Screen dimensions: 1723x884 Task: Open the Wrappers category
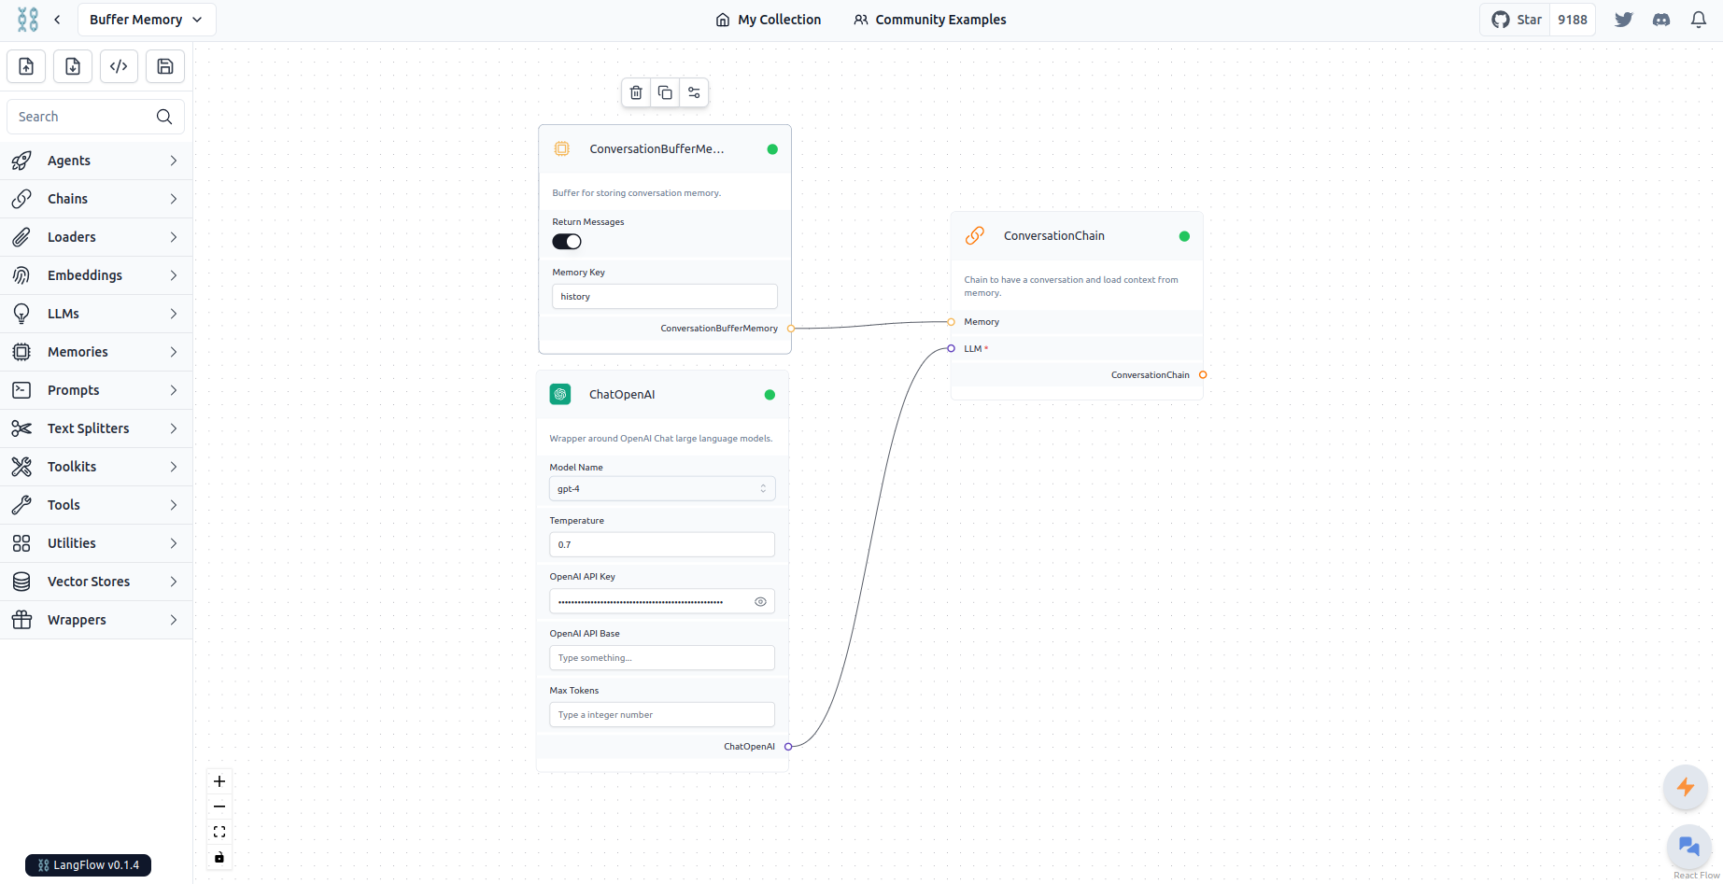click(96, 620)
